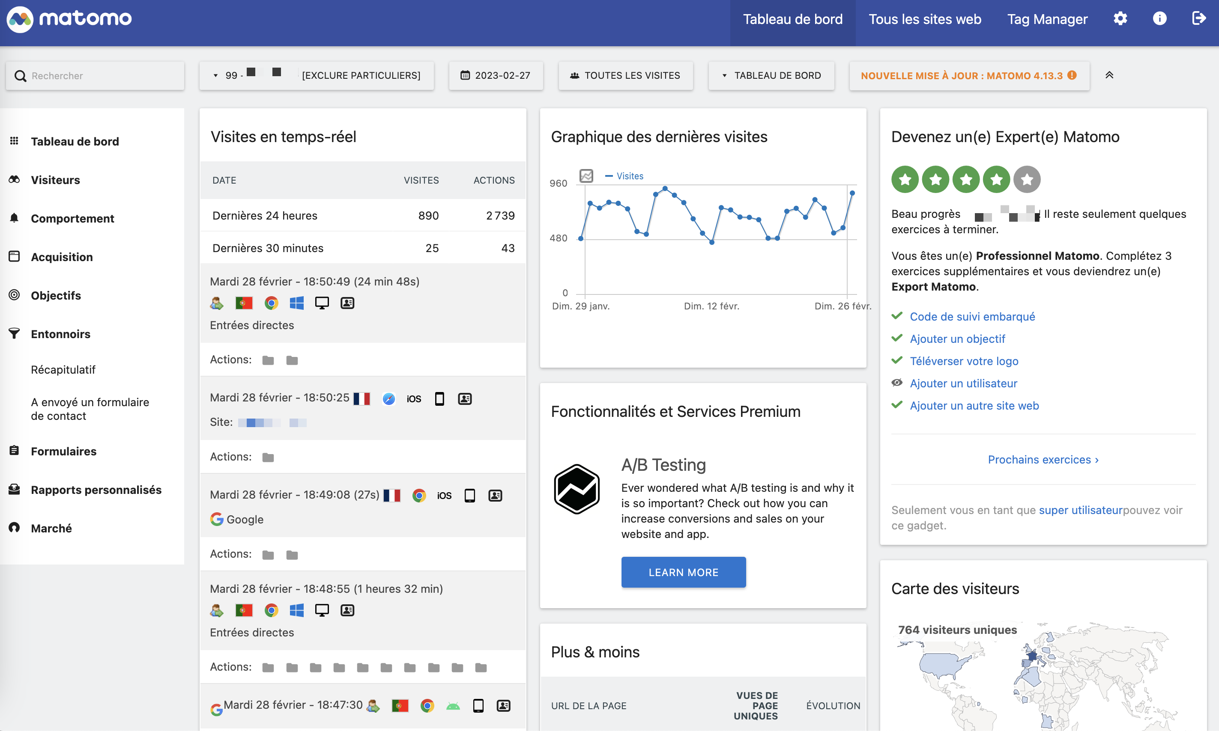Click the Dernières 24 heures row
Viewport: 1219px width, 731px height.
[363, 215]
